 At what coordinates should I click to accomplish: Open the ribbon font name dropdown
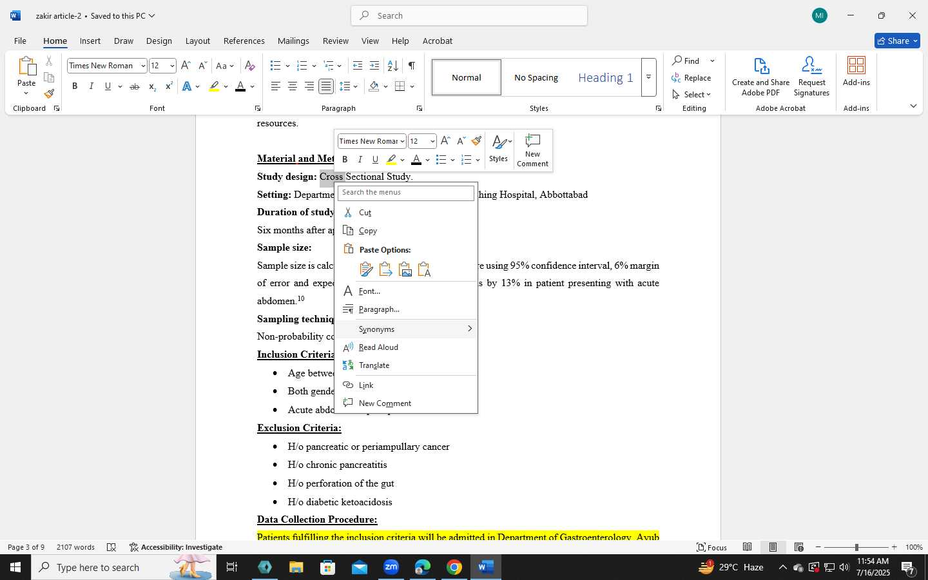pos(142,66)
